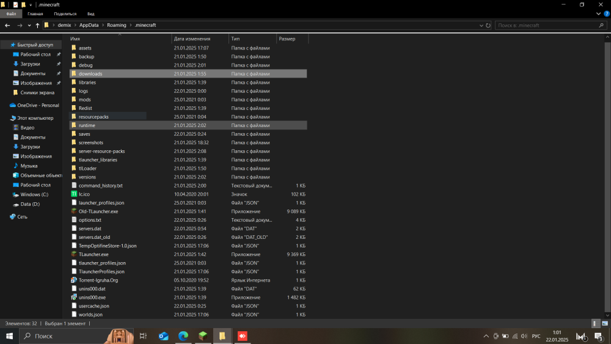Click the Old-TLauncher.exe application icon
The width and height of the screenshot is (611, 344).
[74, 211]
